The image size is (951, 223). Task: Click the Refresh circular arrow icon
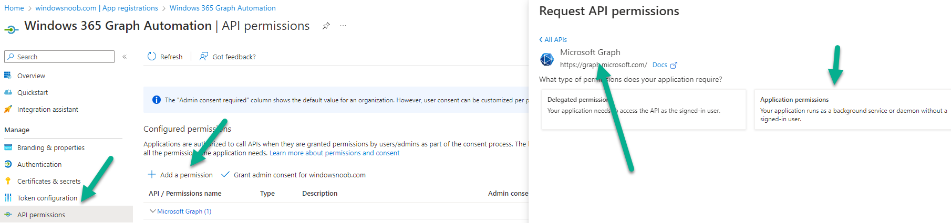pyautogui.click(x=152, y=56)
